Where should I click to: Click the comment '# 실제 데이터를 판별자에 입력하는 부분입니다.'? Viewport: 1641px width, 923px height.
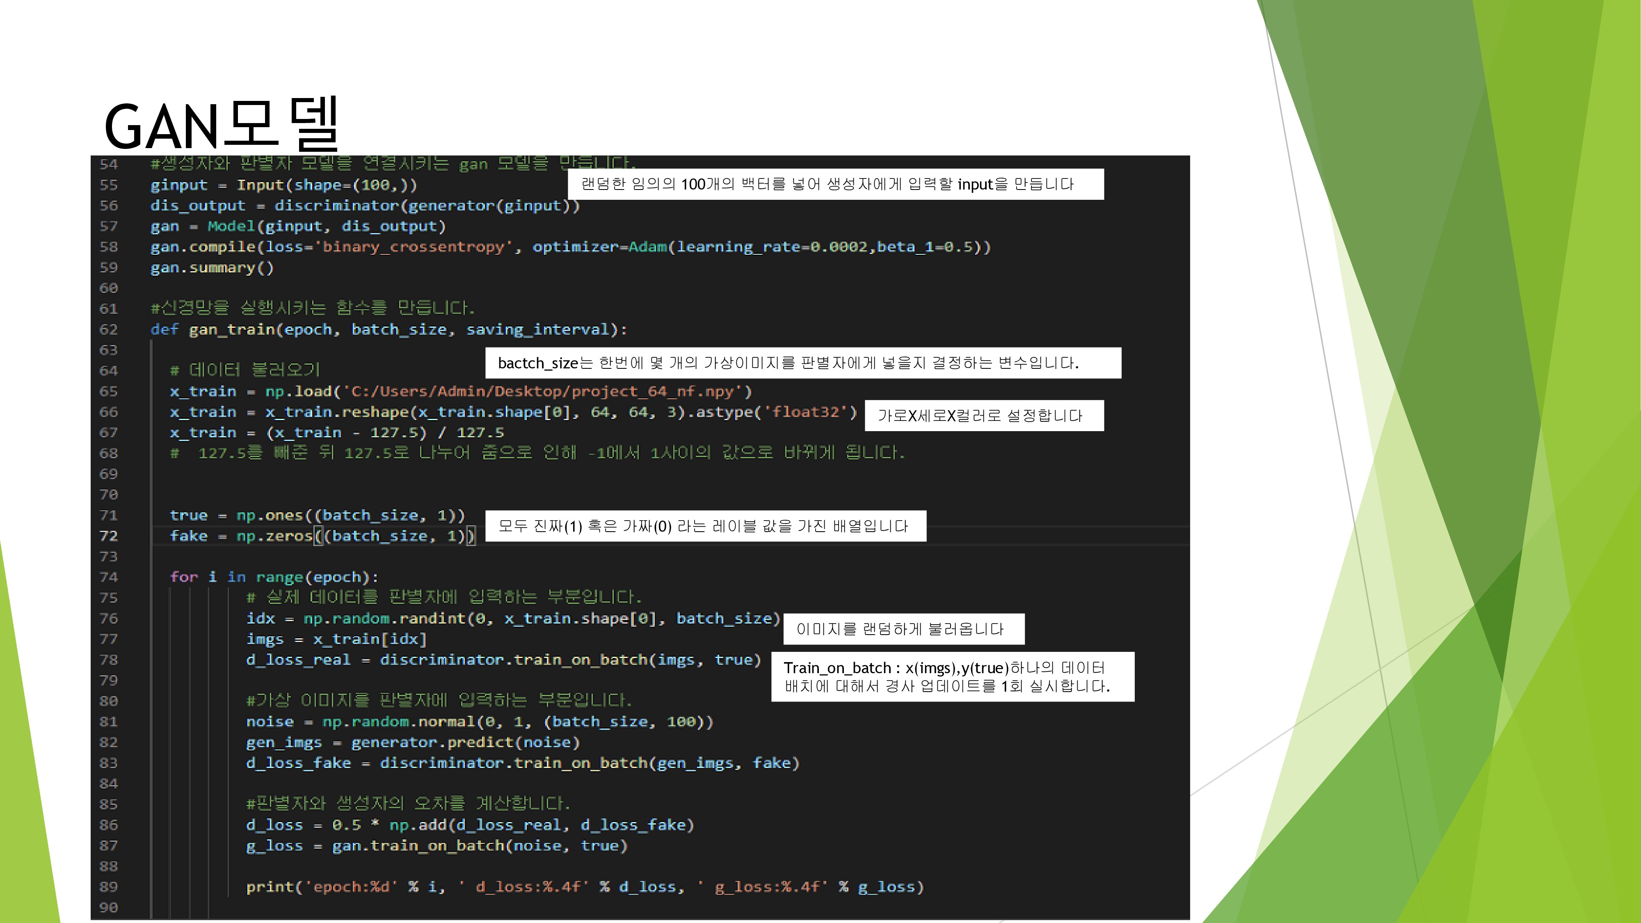(x=443, y=598)
